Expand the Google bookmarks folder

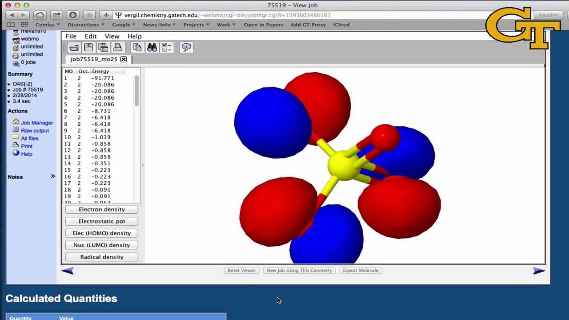pos(124,25)
